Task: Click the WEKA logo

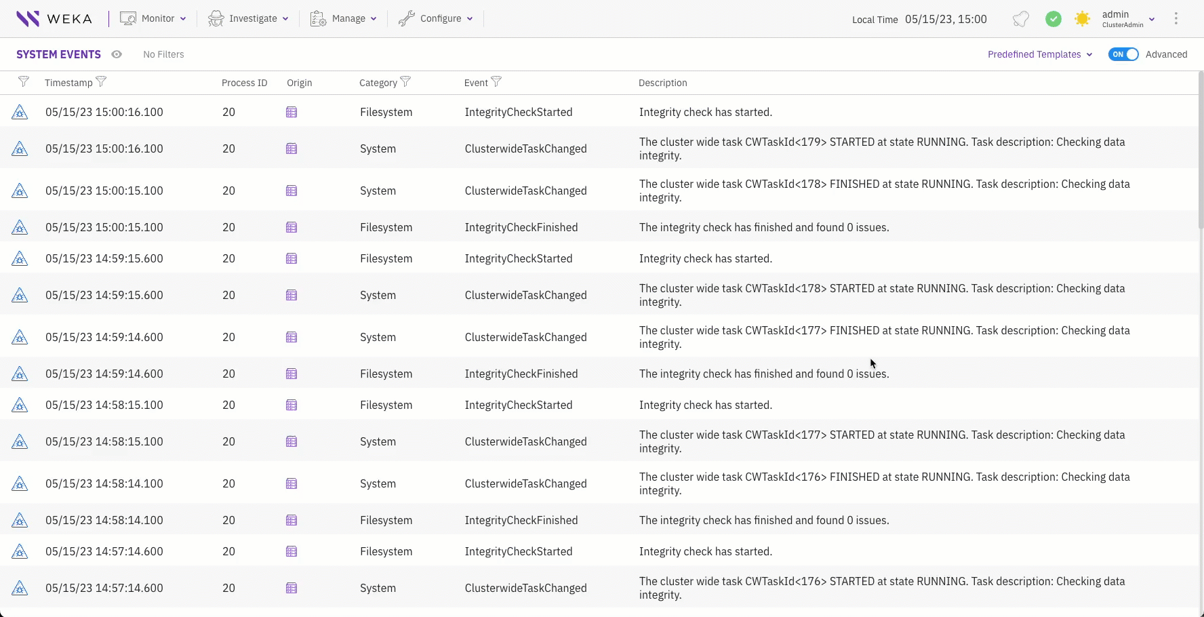Action: click(54, 19)
